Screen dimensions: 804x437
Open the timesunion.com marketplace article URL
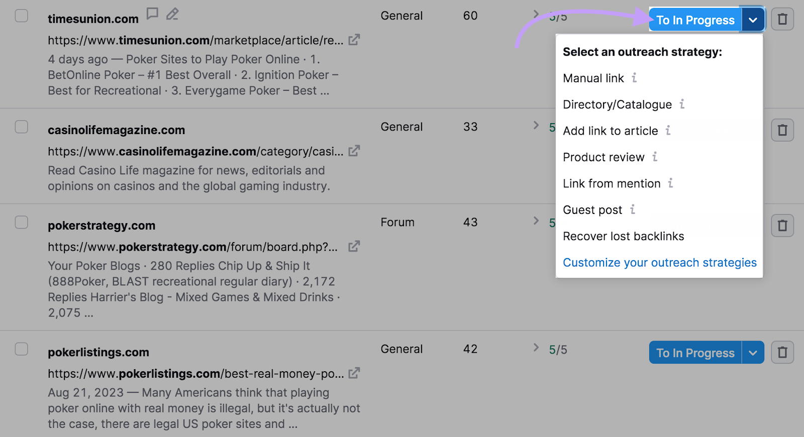195,40
